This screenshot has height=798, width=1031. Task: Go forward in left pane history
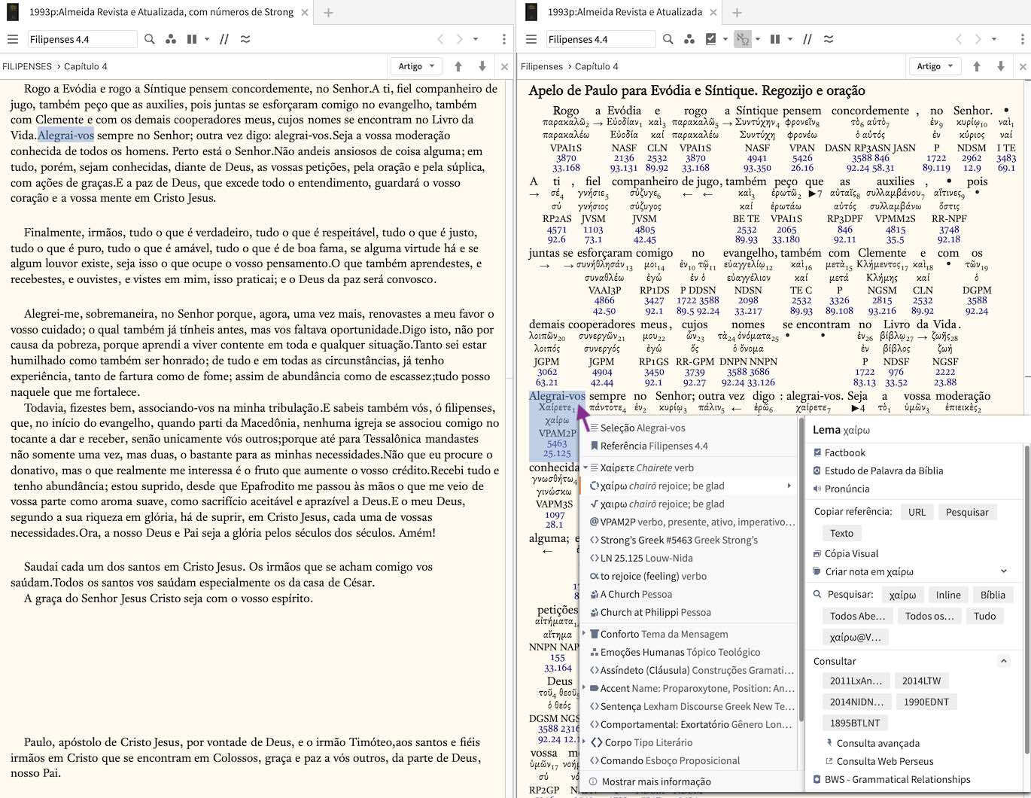(459, 39)
